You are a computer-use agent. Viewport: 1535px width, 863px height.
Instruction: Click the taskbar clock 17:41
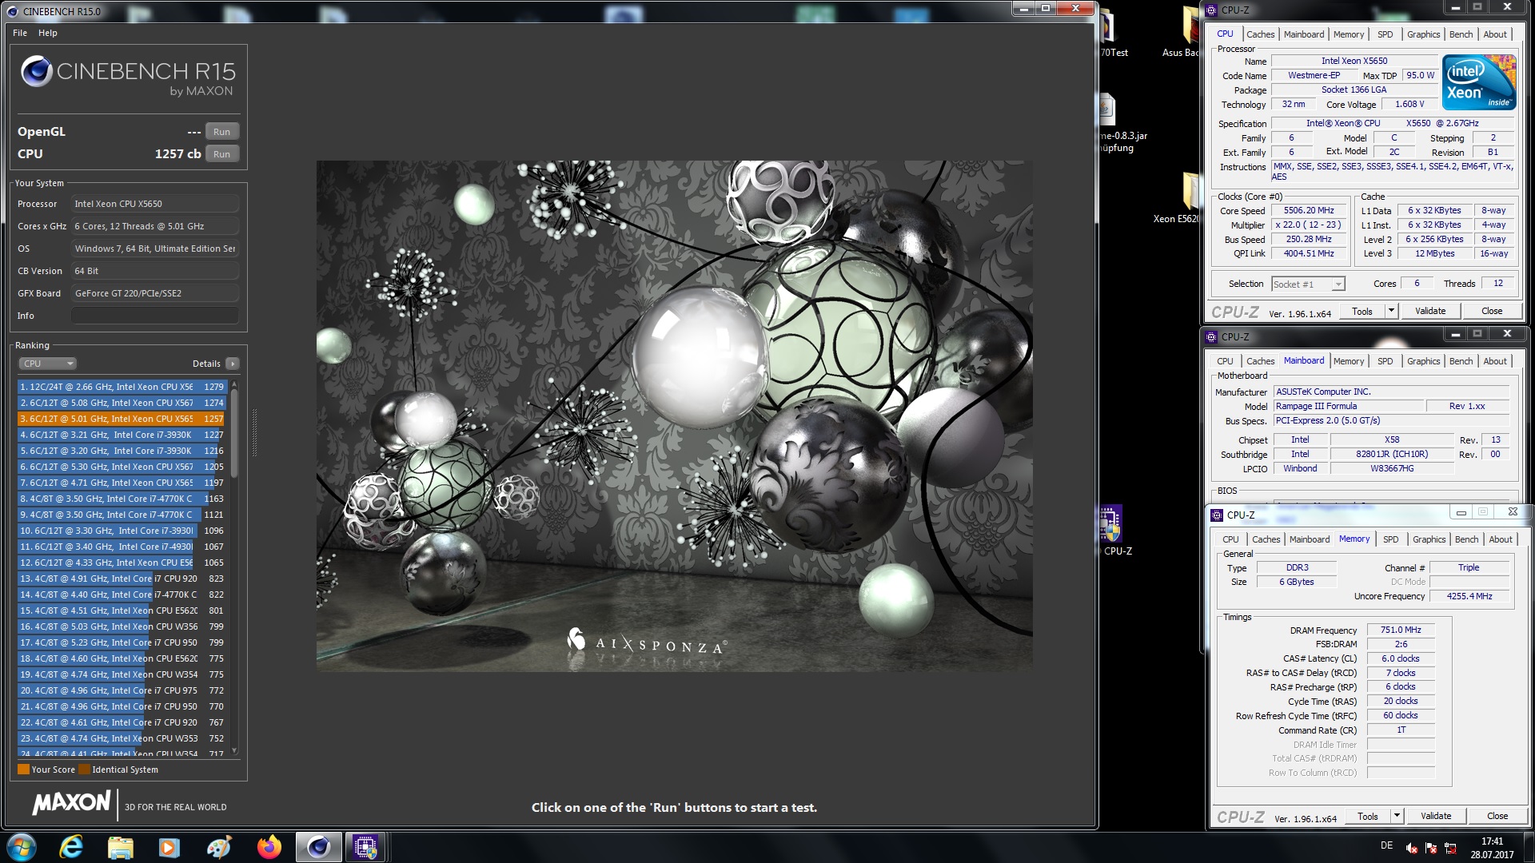[x=1492, y=841]
